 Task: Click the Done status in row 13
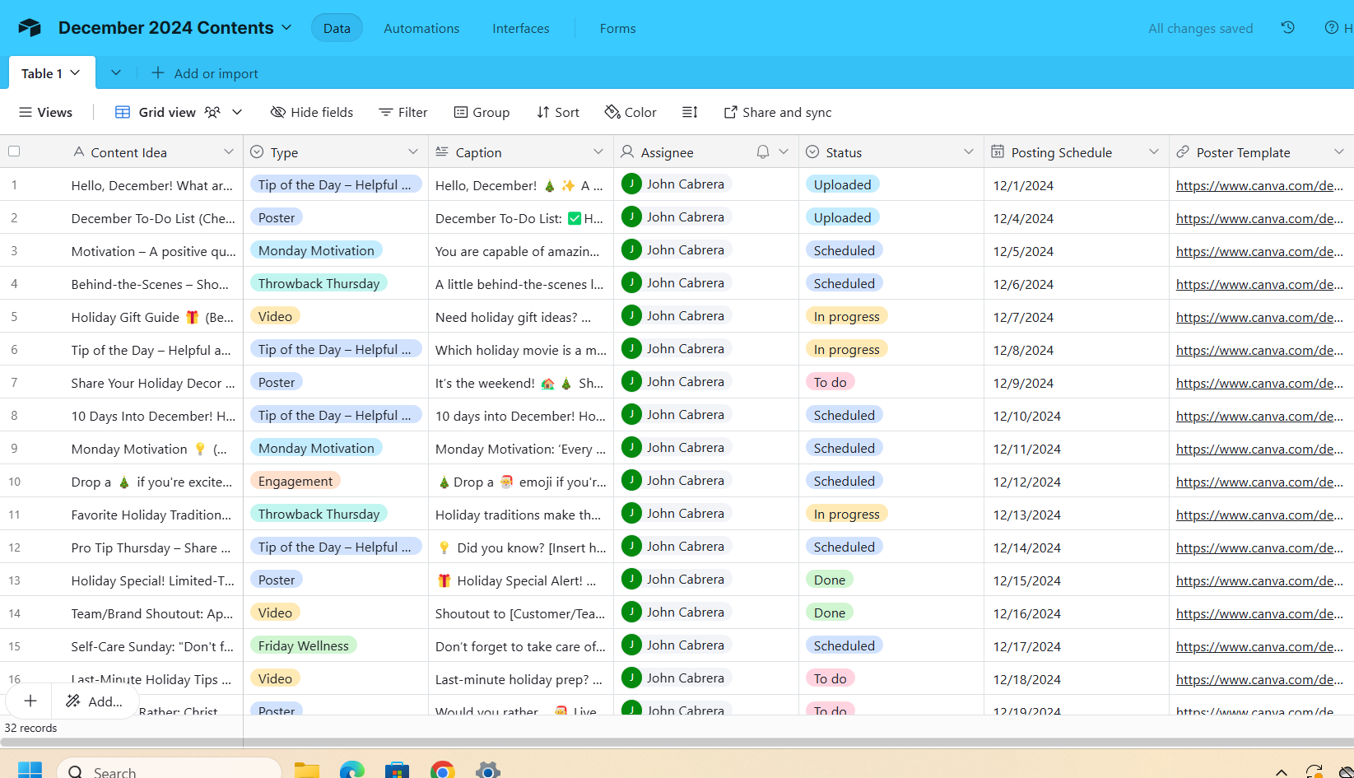(830, 580)
